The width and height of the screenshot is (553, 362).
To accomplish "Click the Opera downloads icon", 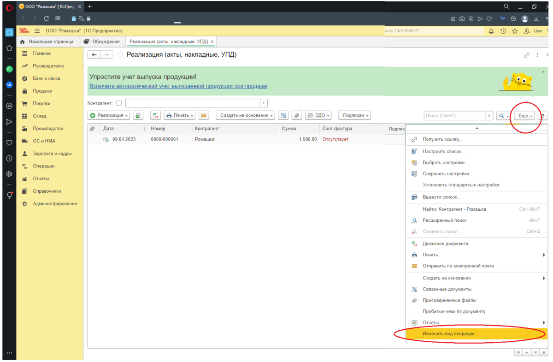I will coord(536,19).
